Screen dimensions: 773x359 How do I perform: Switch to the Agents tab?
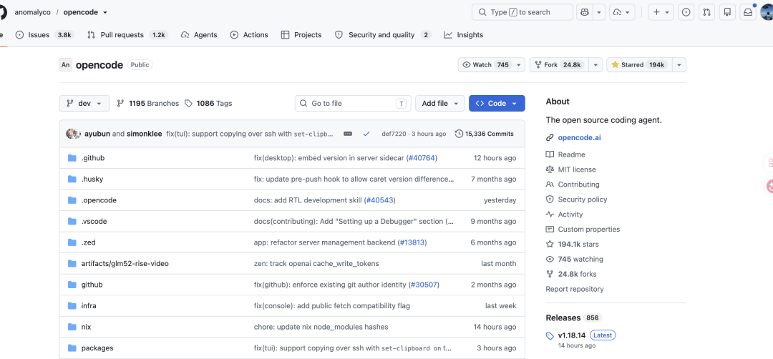(199, 35)
